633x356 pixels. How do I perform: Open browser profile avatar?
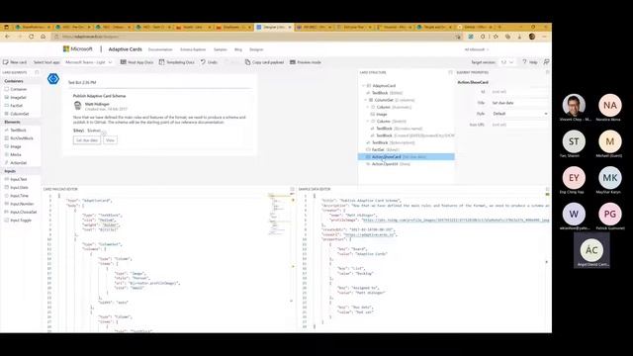pos(532,37)
